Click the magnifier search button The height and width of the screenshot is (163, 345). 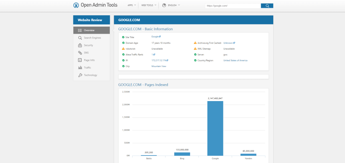[267, 6]
